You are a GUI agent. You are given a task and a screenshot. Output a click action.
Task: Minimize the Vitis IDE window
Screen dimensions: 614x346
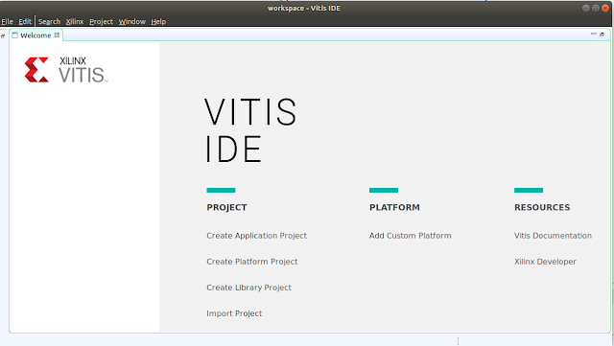click(585, 8)
